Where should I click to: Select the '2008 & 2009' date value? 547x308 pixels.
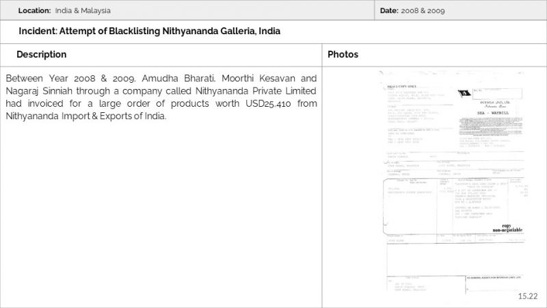click(423, 11)
